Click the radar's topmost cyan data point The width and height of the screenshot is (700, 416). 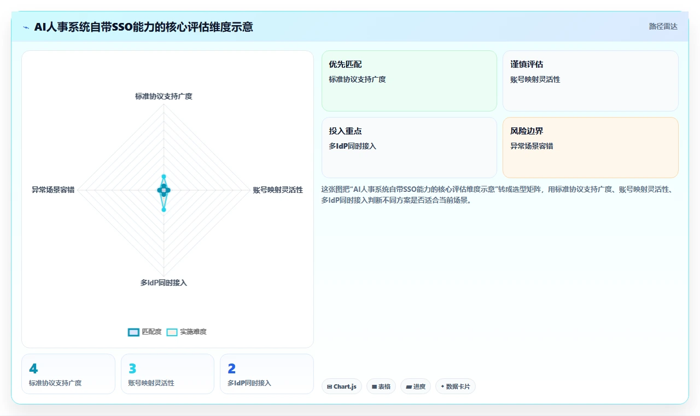(x=164, y=177)
